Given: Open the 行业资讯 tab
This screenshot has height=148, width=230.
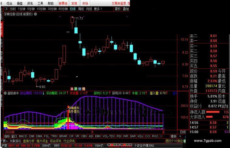Looking at the screenshot, I should [69, 141].
